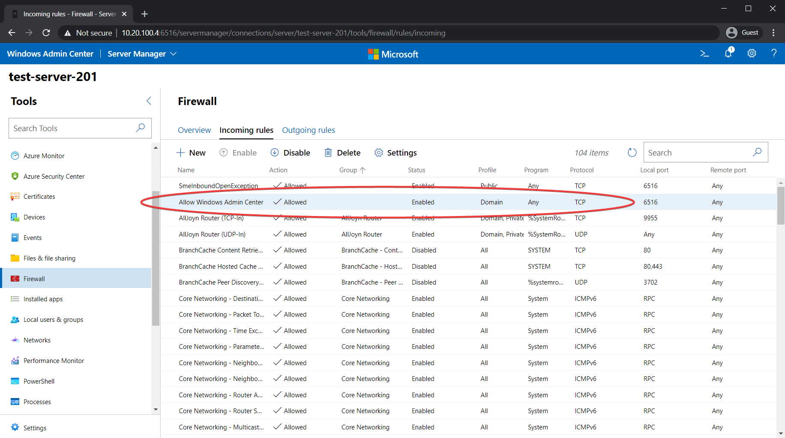Switch to the Incoming rules tab
The height and width of the screenshot is (438, 785).
pos(246,130)
